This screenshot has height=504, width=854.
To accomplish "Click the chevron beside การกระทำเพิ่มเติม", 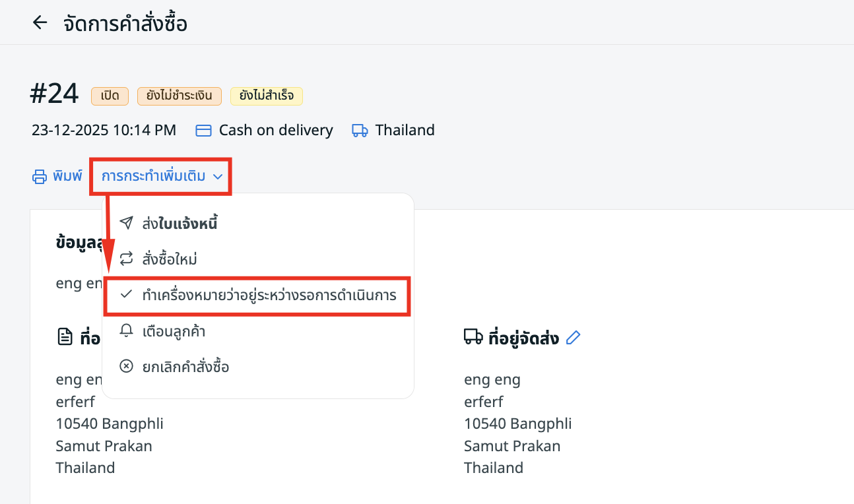I will [218, 177].
